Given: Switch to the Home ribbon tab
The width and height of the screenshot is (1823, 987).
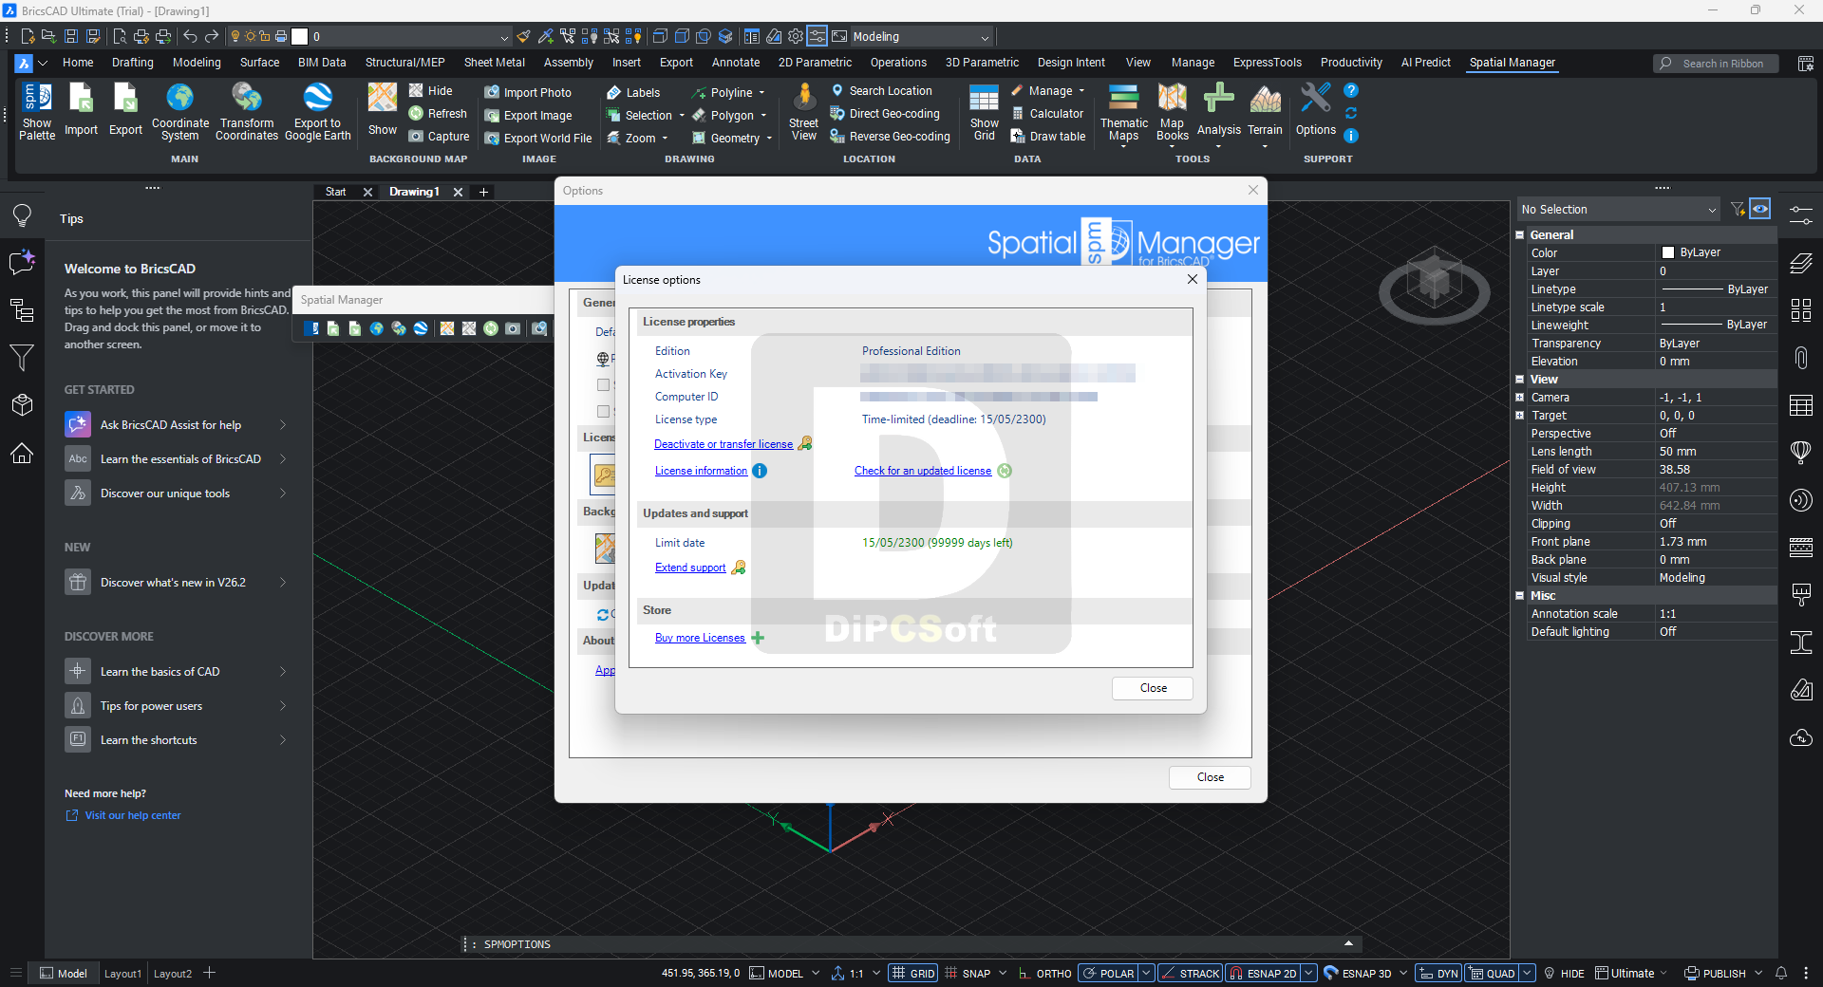Looking at the screenshot, I should (78, 63).
